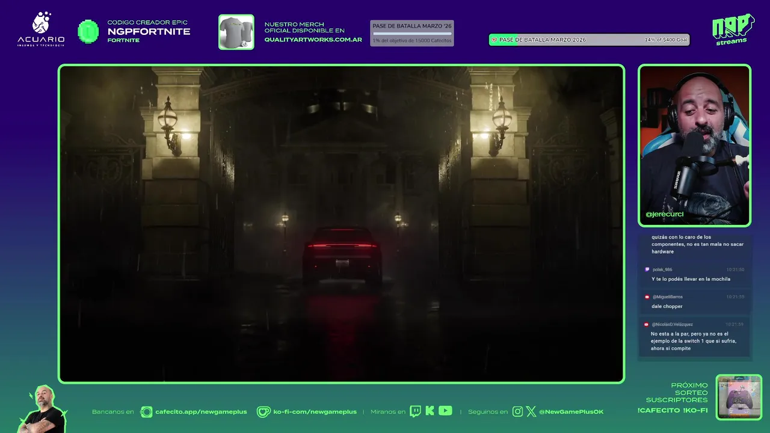Screen dimensions: 770x433
Task: Open the @NewGamePlusOK handle
Action: (x=571, y=412)
